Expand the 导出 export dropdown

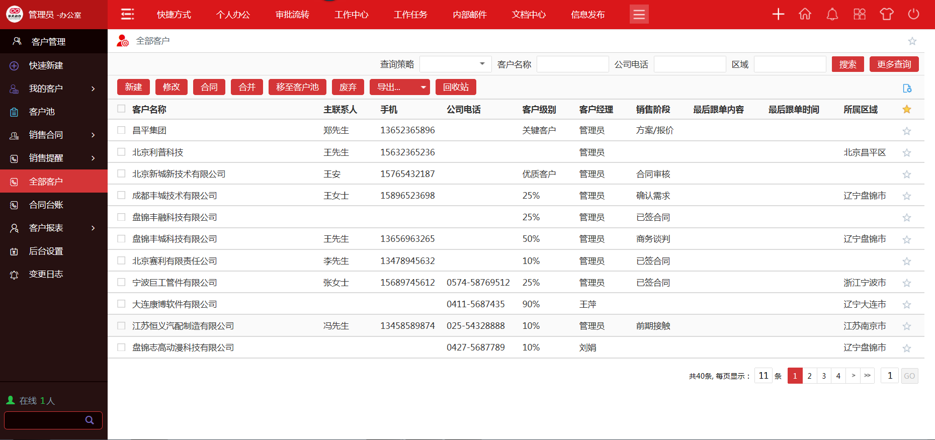423,87
